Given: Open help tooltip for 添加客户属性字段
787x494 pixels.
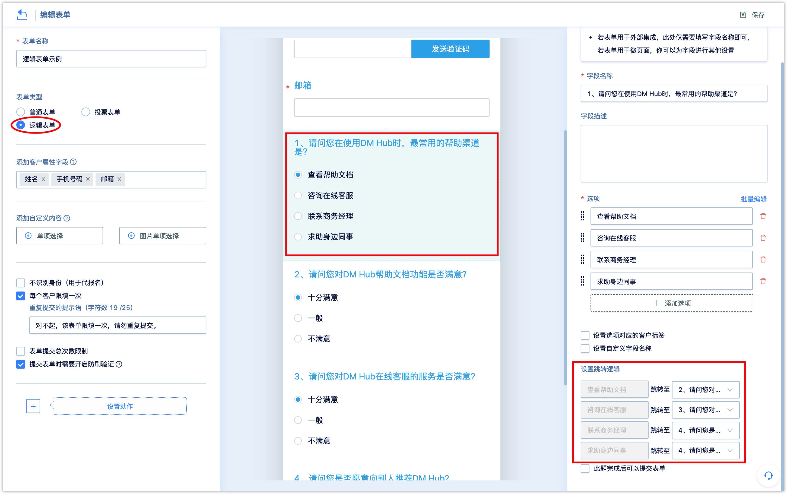Looking at the screenshot, I should coord(74,162).
